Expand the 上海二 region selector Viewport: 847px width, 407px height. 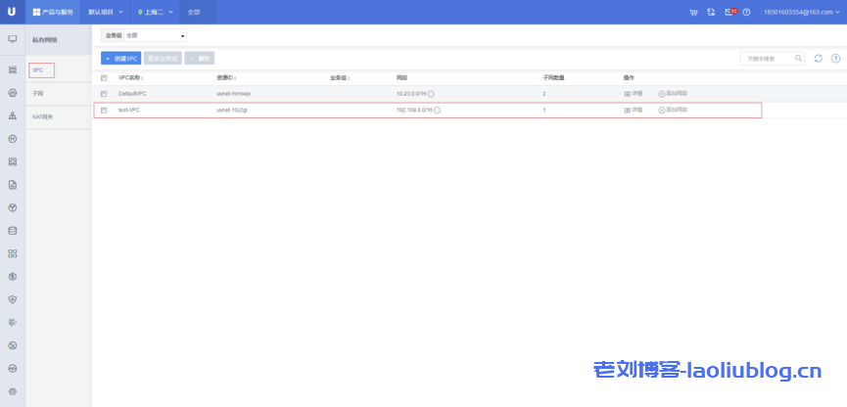coord(156,13)
